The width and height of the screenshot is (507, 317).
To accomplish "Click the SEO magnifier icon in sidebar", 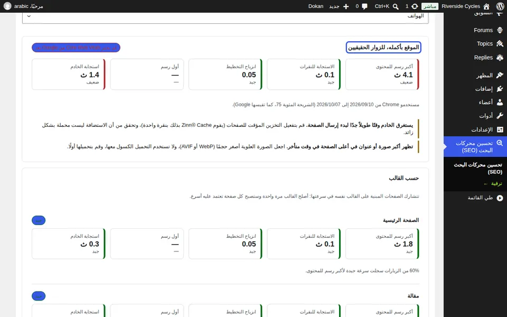I will (x=500, y=143).
